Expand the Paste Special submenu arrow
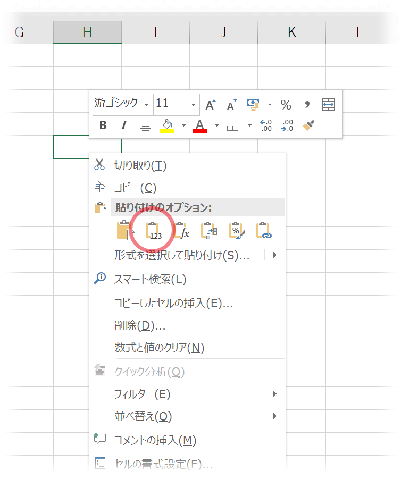The width and height of the screenshot is (401, 479). (275, 255)
